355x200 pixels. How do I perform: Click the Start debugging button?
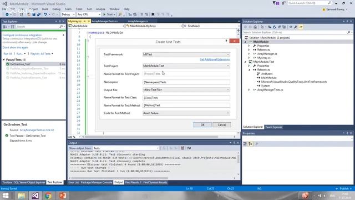pos(109,14)
